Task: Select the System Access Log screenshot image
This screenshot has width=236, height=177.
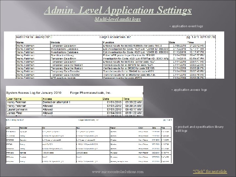Action: [75, 101]
